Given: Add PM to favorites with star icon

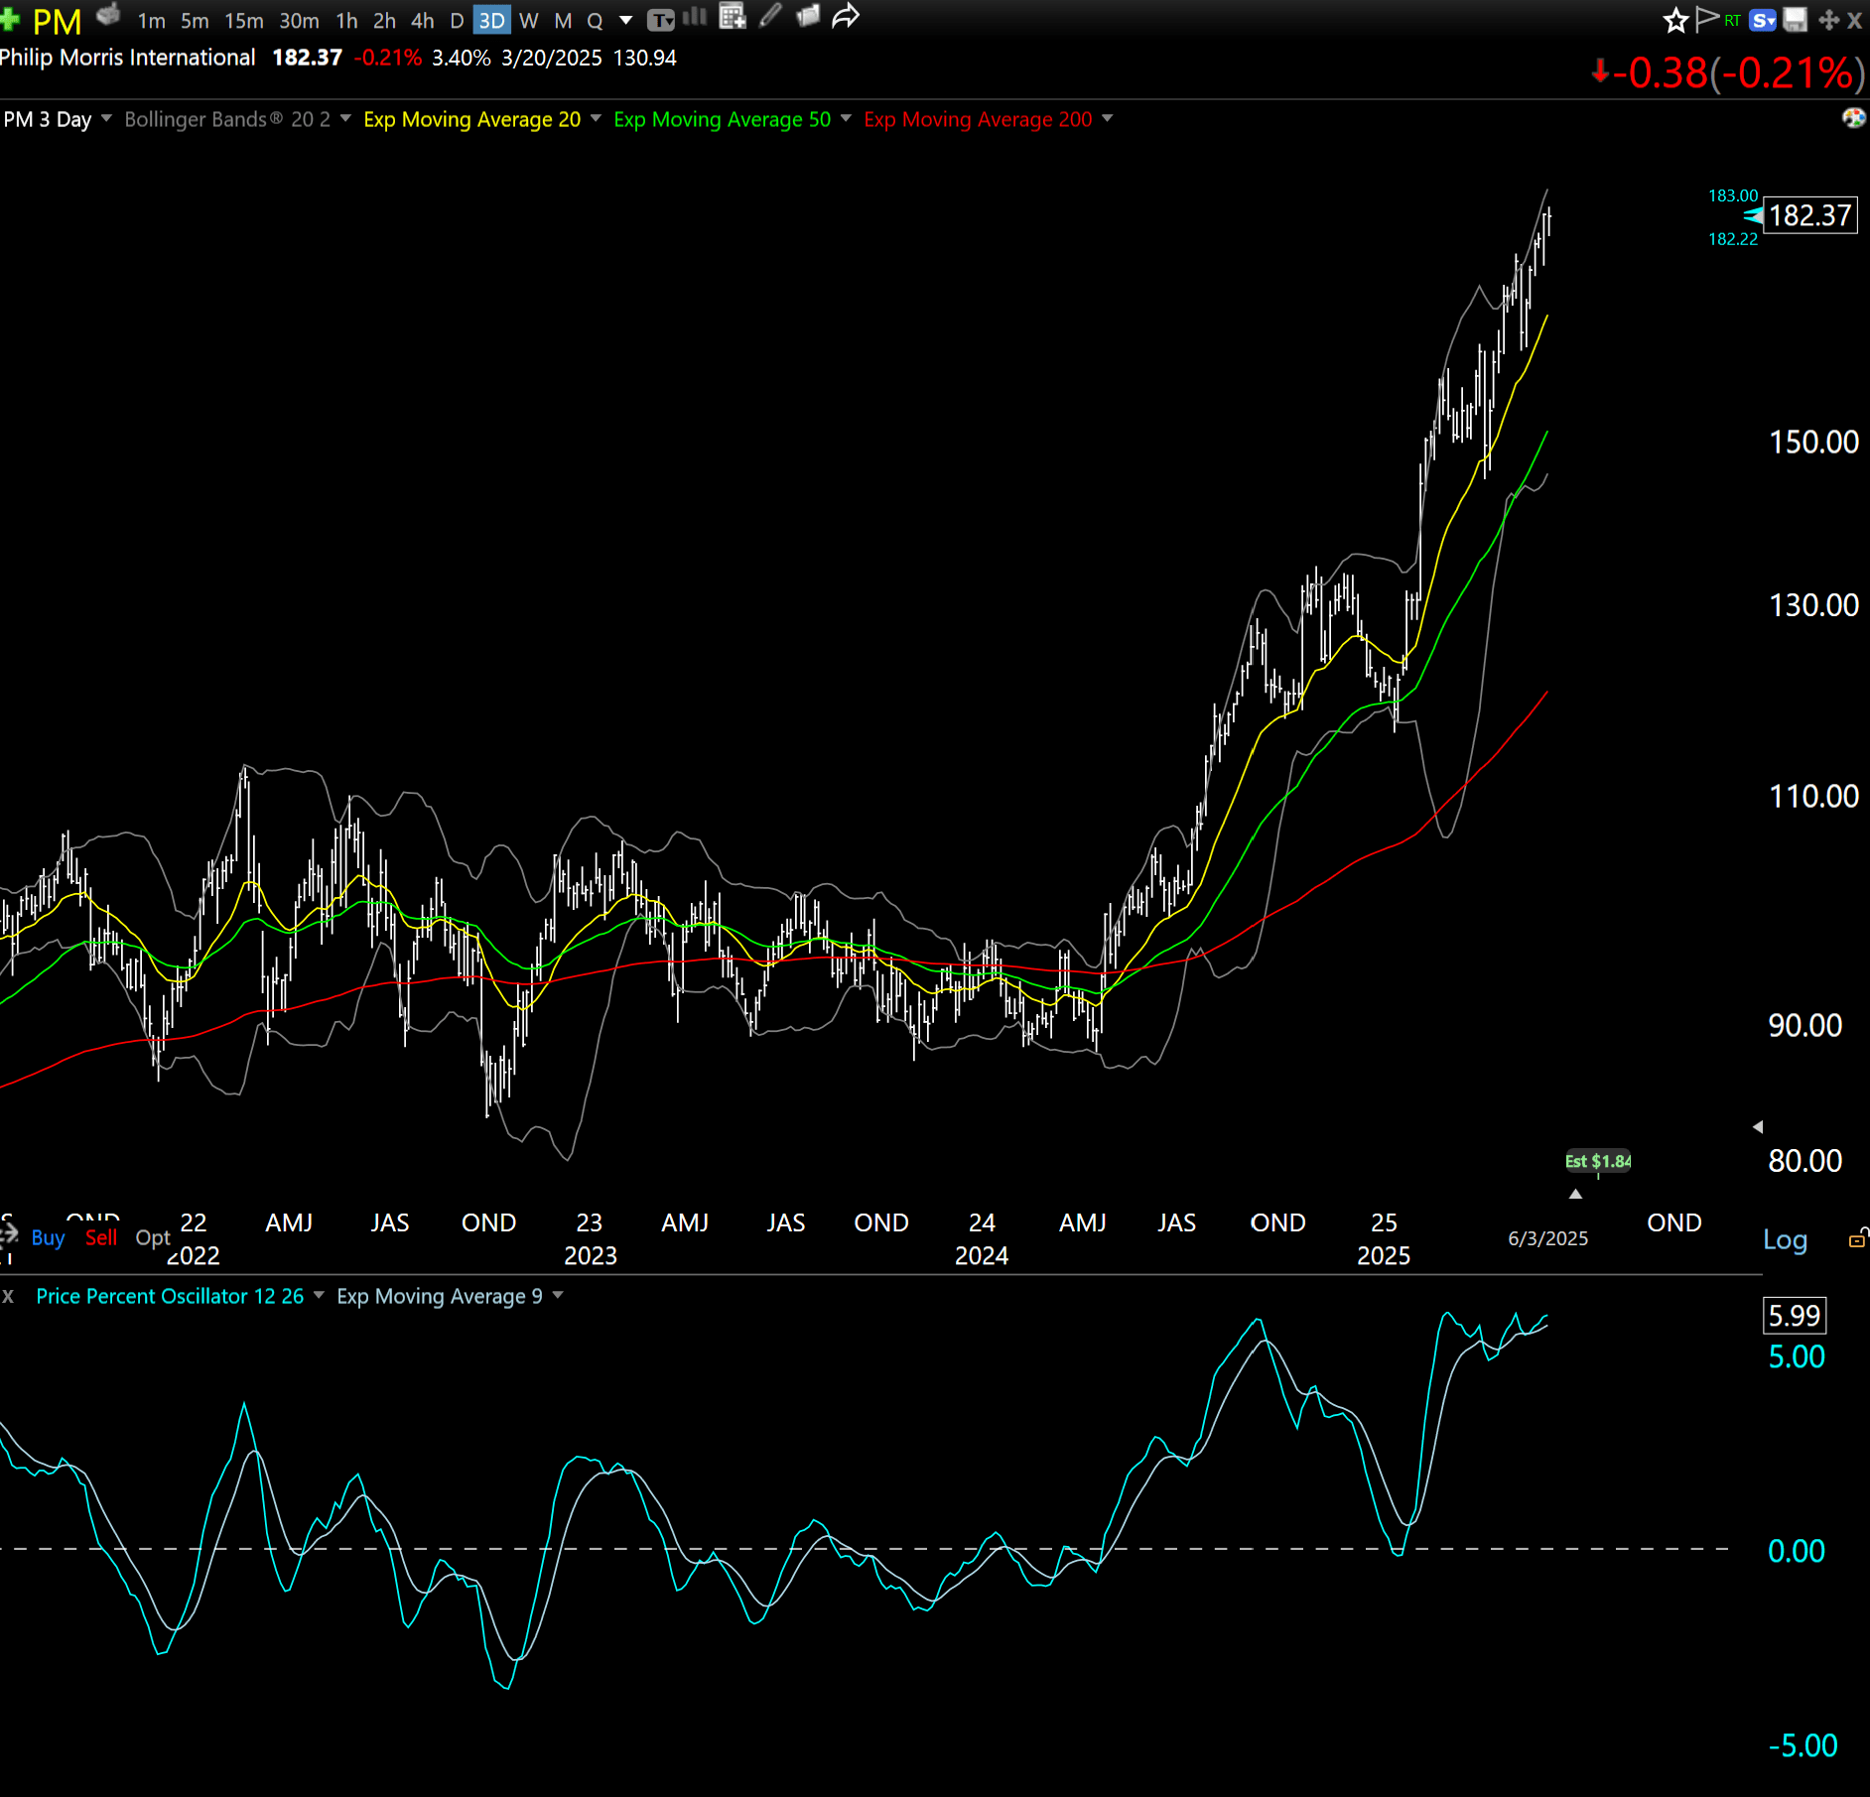Looking at the screenshot, I should 1675,20.
